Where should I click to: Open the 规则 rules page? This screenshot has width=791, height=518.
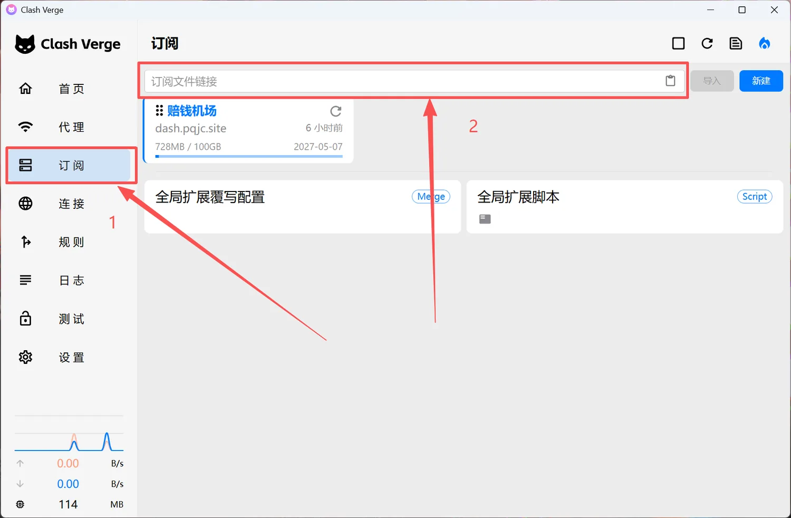[x=69, y=242]
